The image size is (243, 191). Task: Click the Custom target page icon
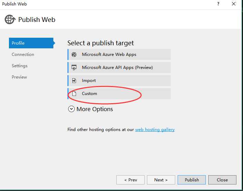coord(74,94)
